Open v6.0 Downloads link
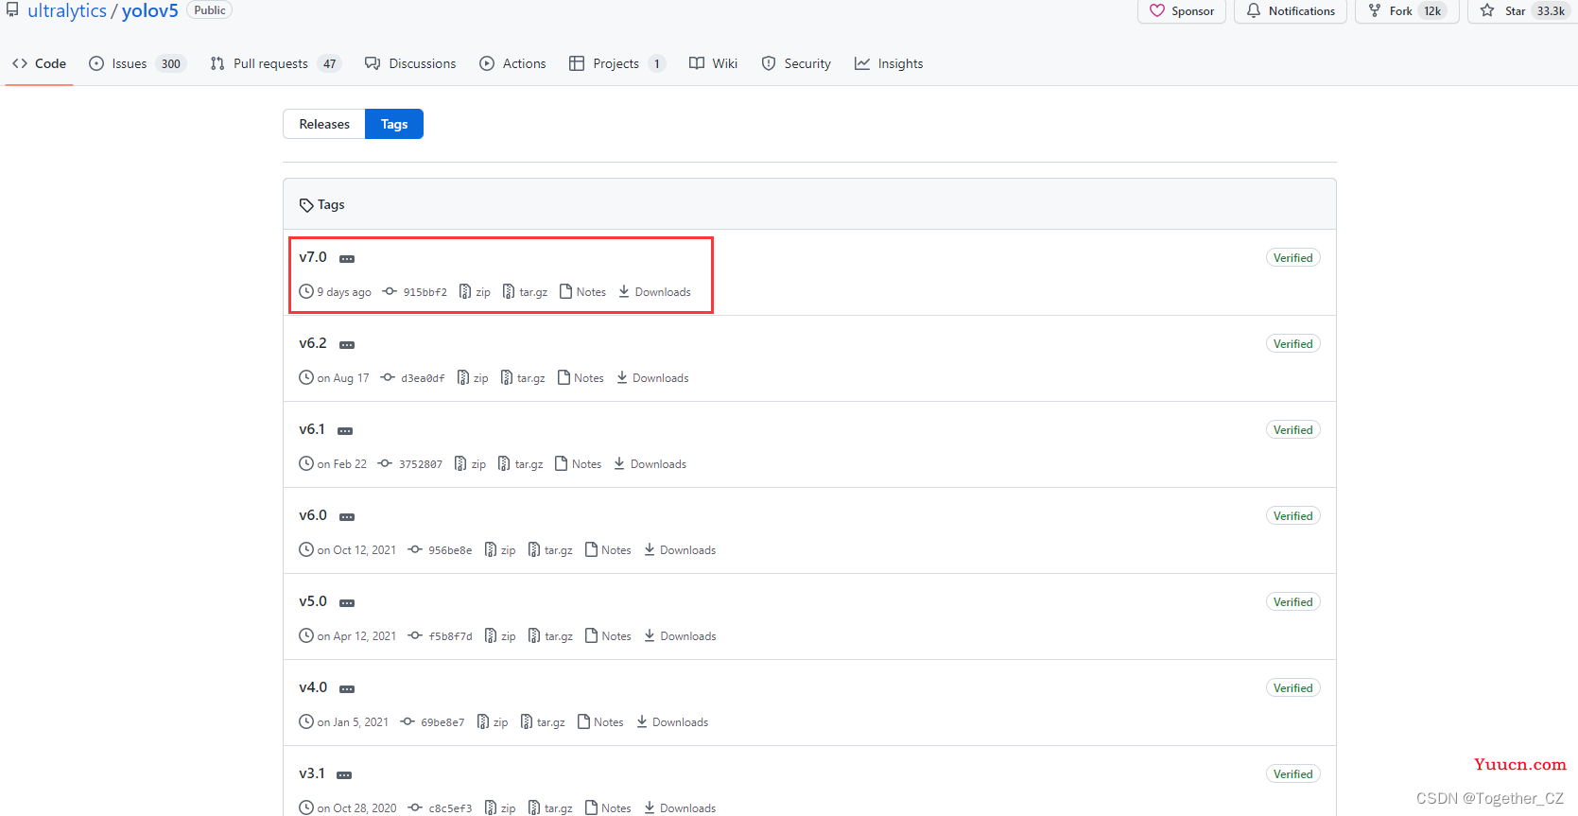 pyautogui.click(x=680, y=550)
